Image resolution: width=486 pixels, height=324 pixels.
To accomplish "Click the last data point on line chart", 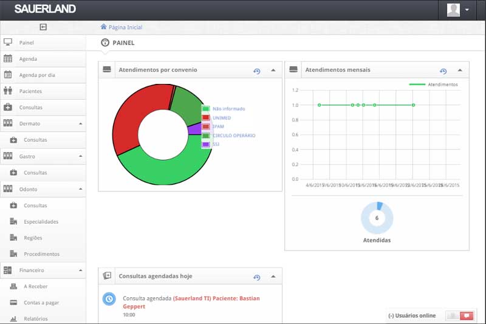I will pos(413,105).
